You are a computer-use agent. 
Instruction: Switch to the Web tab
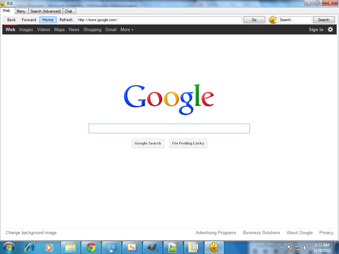click(7, 11)
